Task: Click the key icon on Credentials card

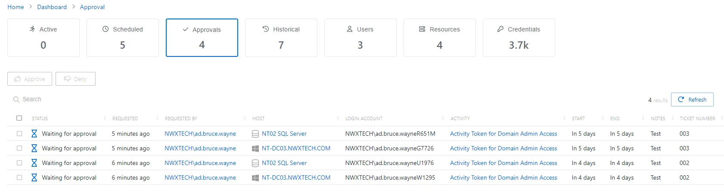Action: tap(500, 29)
